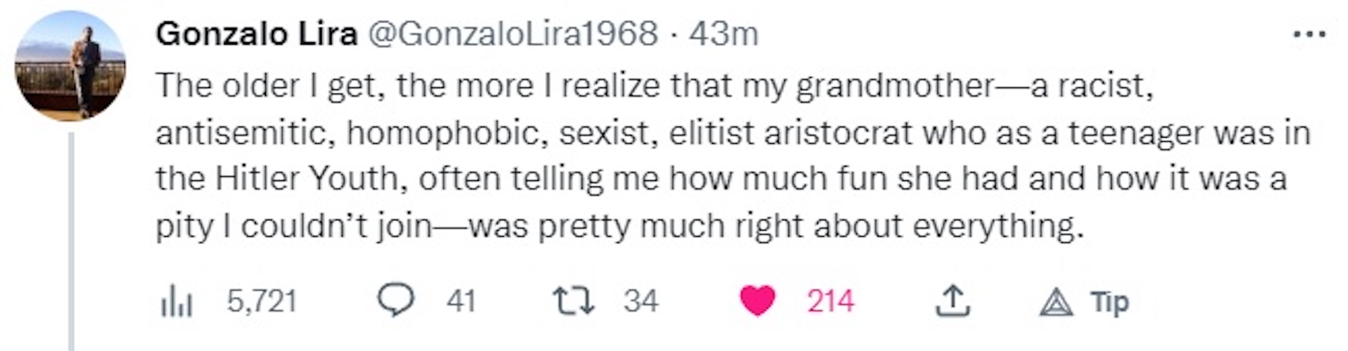1348x351 pixels.
Task: Click the 5,721 views count
Action: coord(262,301)
